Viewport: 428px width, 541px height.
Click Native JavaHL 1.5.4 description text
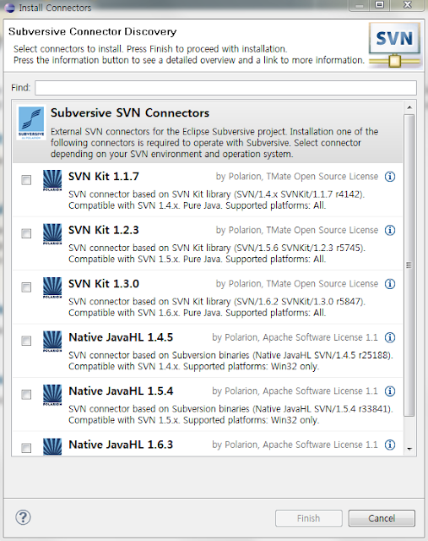[x=230, y=414]
